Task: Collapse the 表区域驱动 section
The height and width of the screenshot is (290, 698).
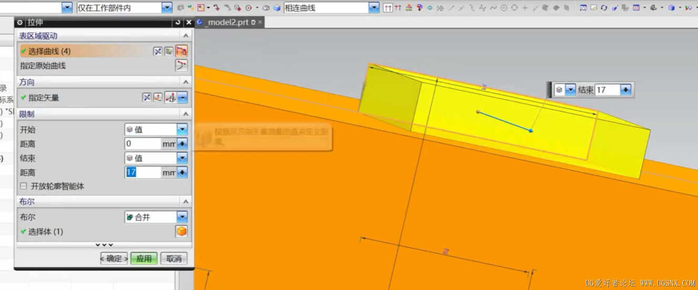Action: [186, 36]
